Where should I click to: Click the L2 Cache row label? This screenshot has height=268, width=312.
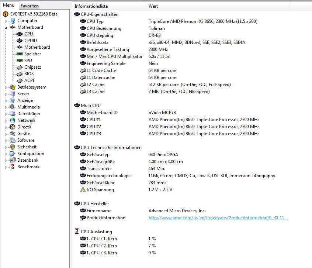coord(96,85)
